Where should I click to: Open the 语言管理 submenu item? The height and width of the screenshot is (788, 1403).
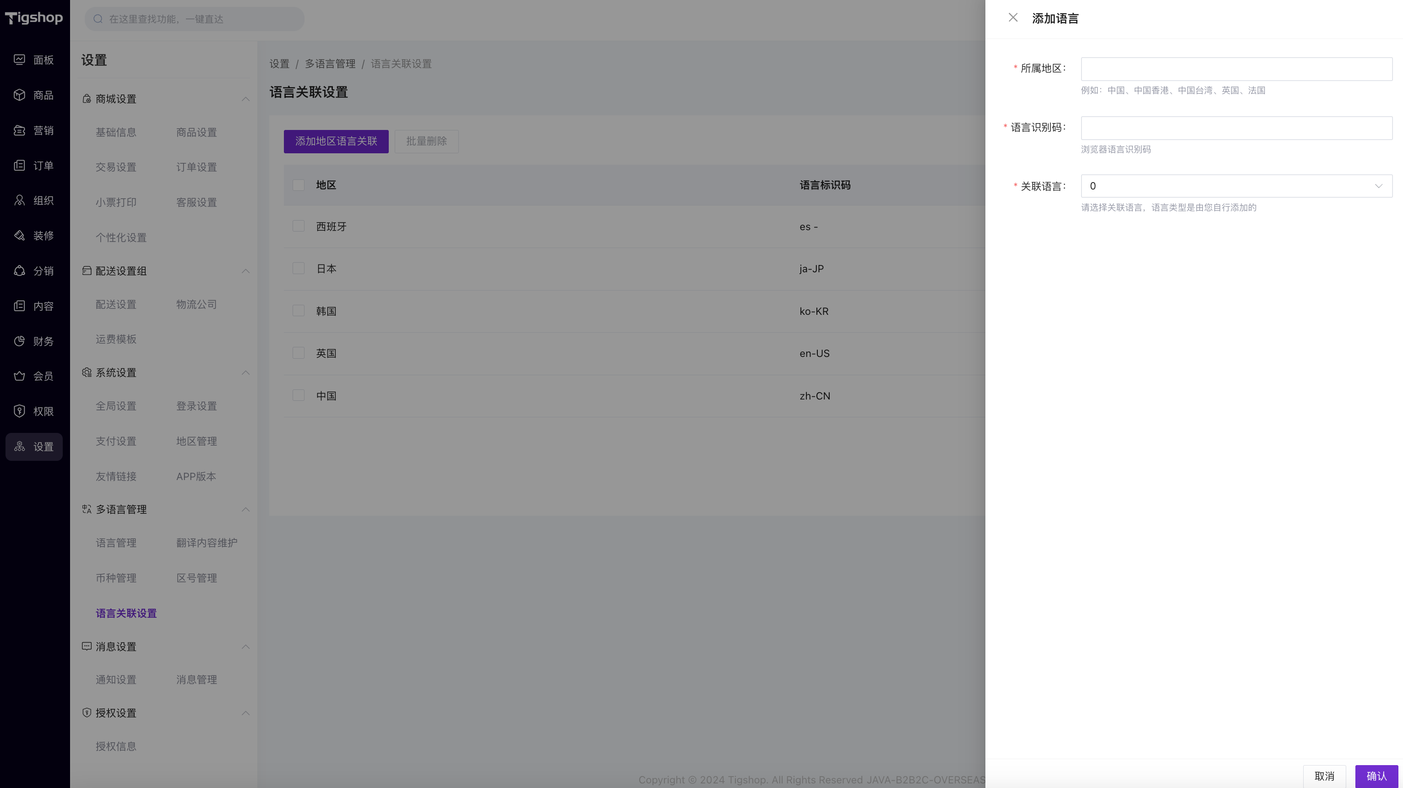point(116,543)
